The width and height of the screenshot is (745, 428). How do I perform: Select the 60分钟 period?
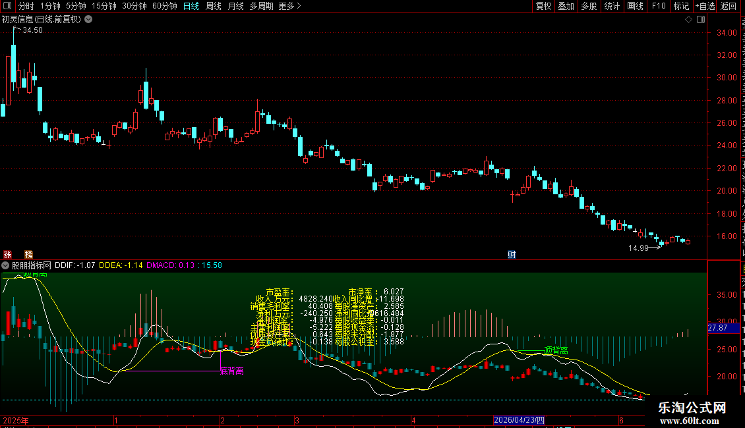point(165,6)
